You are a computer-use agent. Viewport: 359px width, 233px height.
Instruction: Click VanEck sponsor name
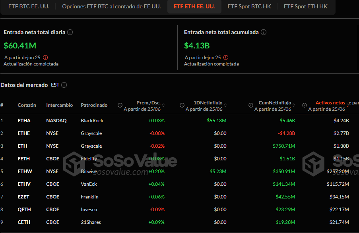coord(89,184)
